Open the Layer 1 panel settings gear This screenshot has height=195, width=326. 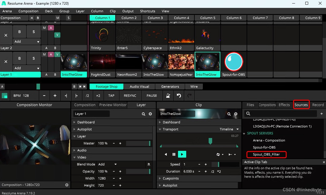[x=150, y=114]
